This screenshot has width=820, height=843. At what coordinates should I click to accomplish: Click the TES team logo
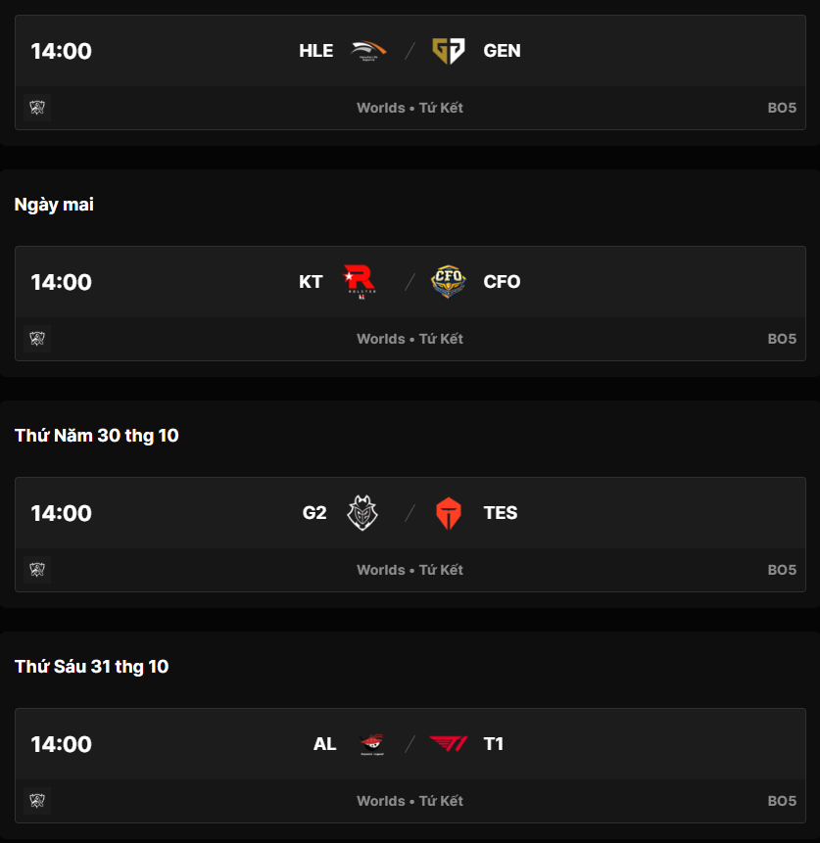449,513
